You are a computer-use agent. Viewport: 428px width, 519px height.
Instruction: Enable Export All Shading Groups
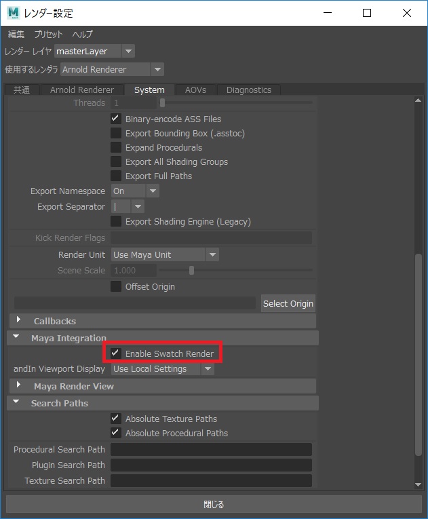pos(116,161)
